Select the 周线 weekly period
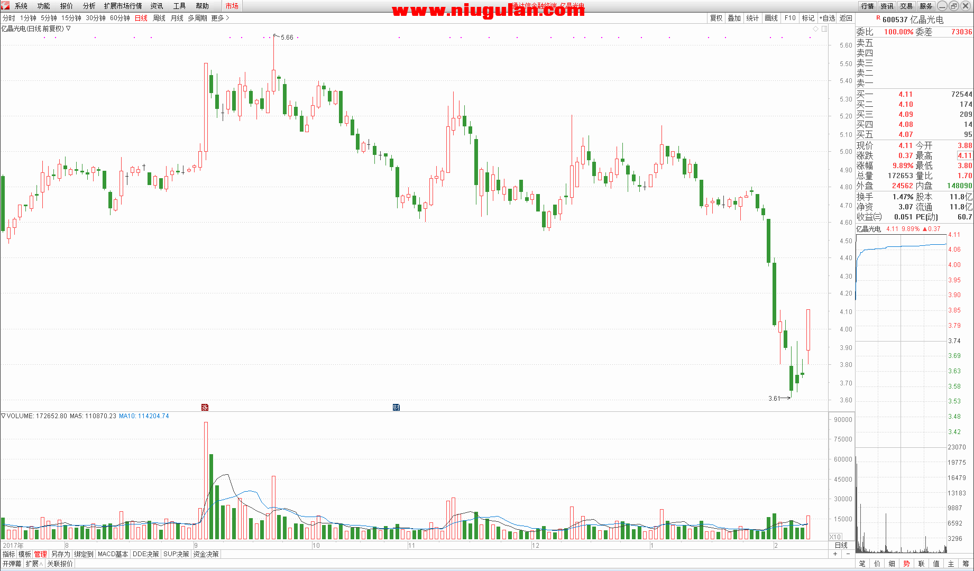Image resolution: width=974 pixels, height=571 pixels. pyautogui.click(x=159, y=18)
